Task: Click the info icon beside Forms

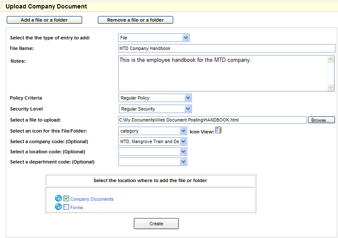Action: click(x=58, y=207)
